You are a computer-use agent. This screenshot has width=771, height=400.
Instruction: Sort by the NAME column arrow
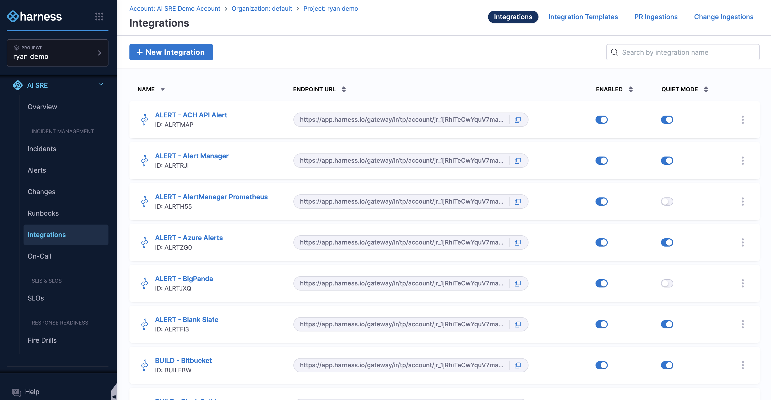[x=162, y=90]
